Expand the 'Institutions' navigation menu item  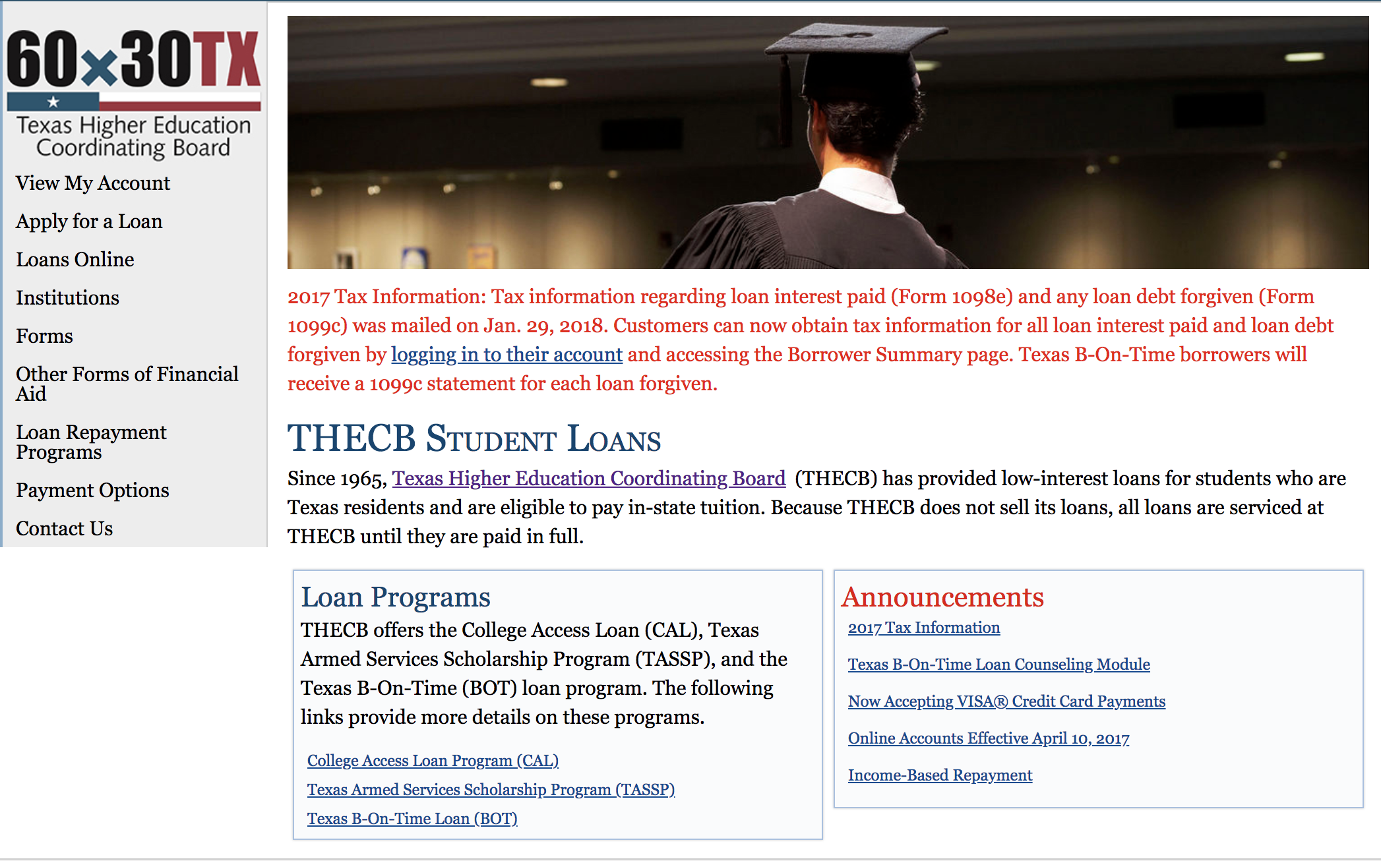(x=67, y=297)
